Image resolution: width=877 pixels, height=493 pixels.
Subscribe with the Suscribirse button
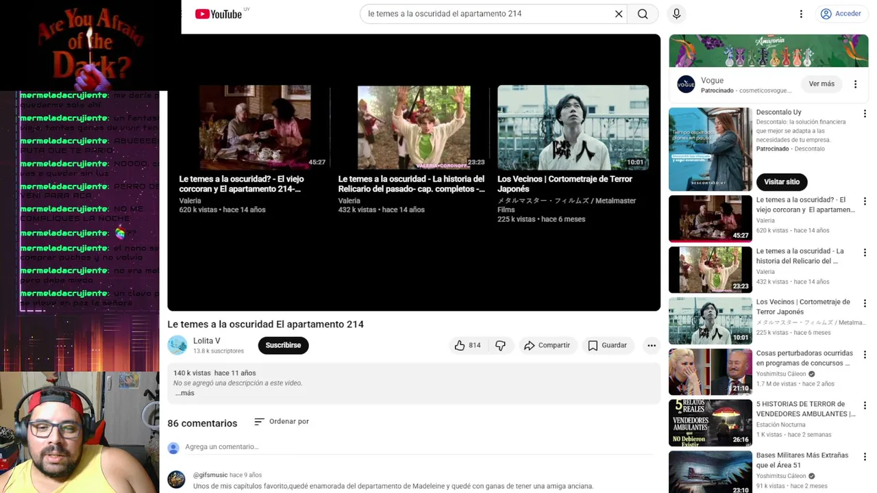click(x=284, y=345)
